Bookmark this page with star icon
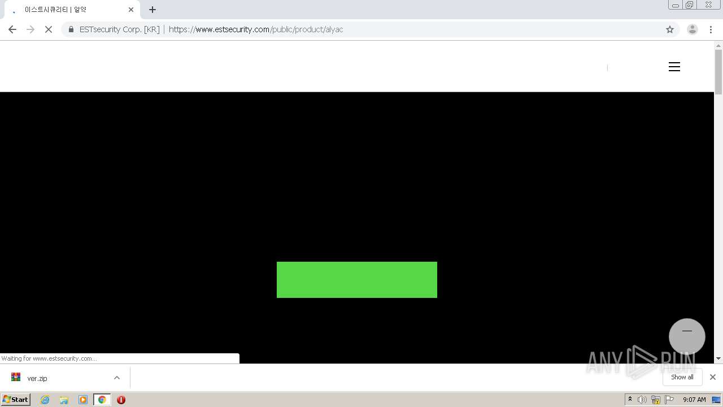 coord(670,29)
